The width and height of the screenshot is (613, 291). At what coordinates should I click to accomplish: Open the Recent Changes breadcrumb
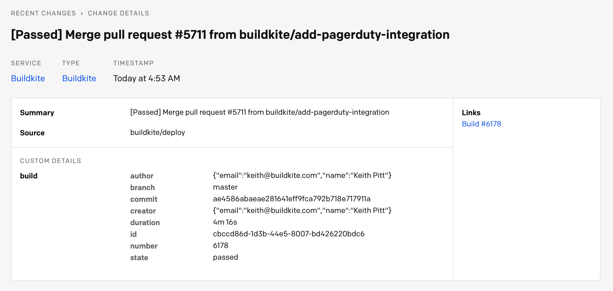[43, 13]
